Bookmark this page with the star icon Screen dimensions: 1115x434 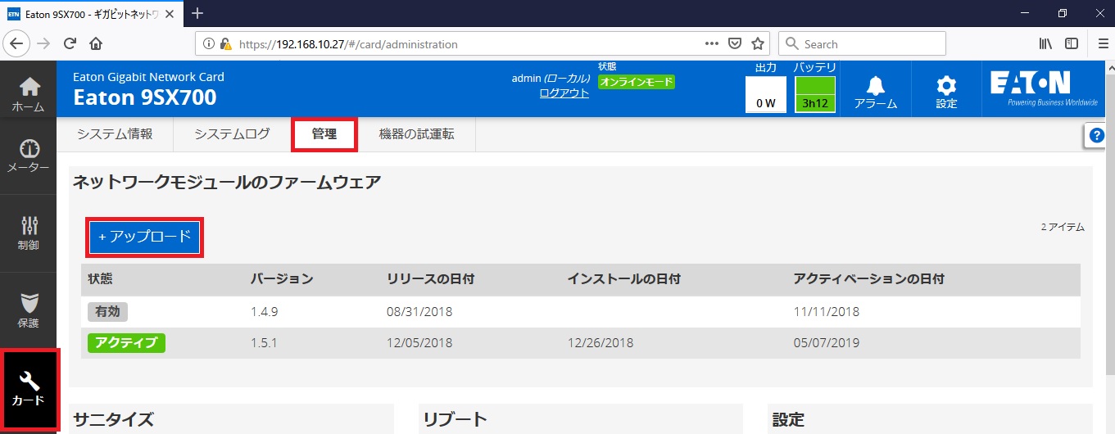[x=758, y=43]
